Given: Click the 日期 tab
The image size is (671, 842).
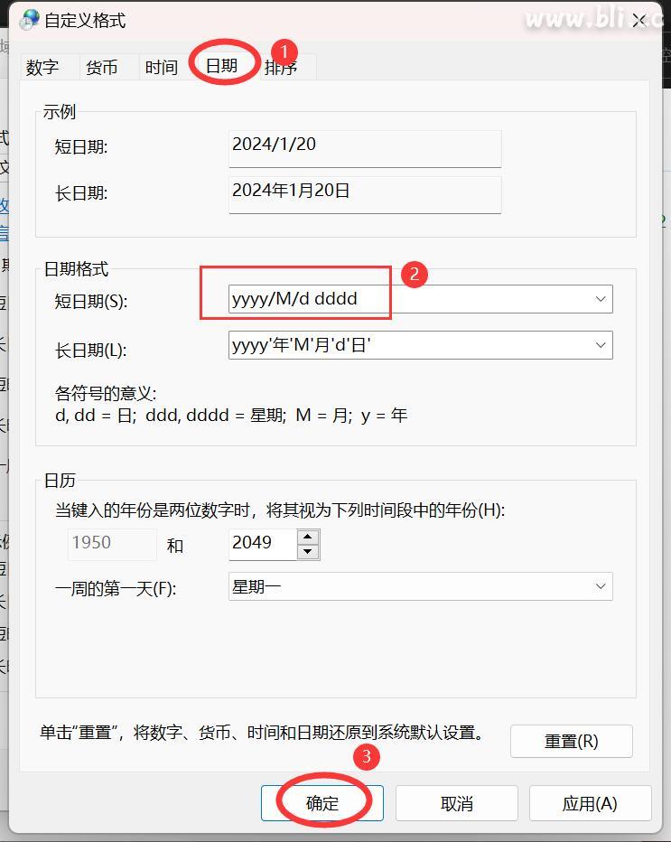Looking at the screenshot, I should [221, 66].
